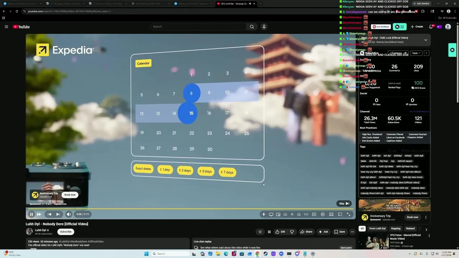Mute the player volume speaker icon
Image resolution: width=459 pixels, height=258 pixels.
tap(69, 214)
